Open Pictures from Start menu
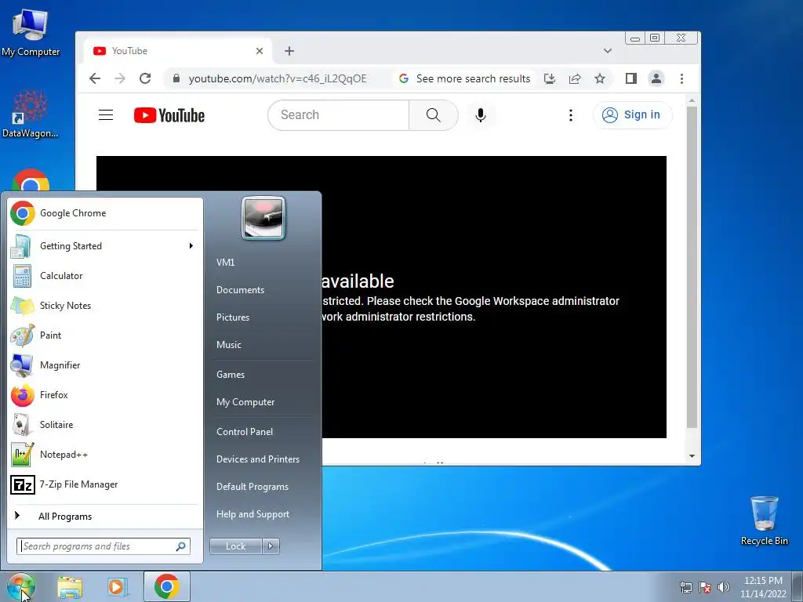Viewport: 803px width, 602px height. pos(232,317)
